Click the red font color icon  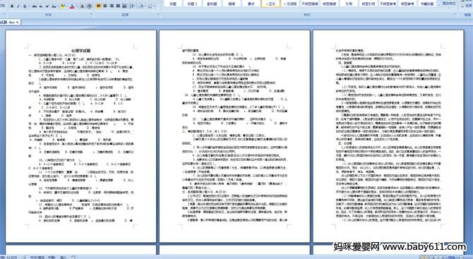click(72, 6)
